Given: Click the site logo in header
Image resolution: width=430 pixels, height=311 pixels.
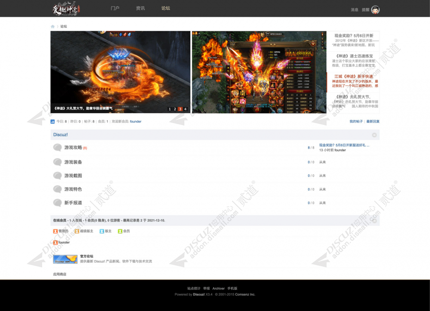Looking at the screenshot, I should click(66, 8).
